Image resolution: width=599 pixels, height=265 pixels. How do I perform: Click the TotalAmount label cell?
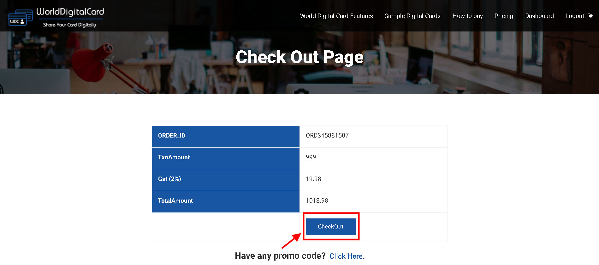(x=226, y=202)
